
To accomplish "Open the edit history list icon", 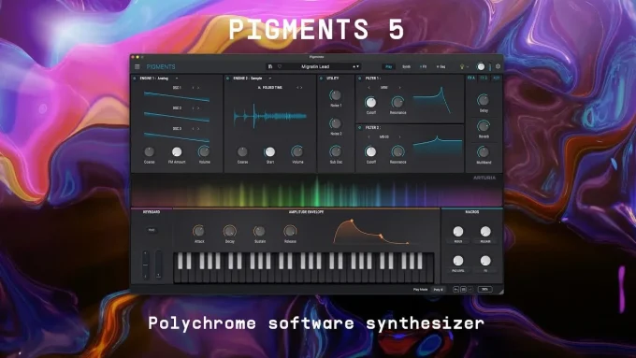I will coord(463,290).
